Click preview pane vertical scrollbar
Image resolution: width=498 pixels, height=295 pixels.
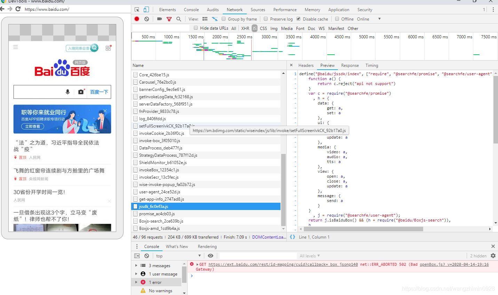tap(496, 110)
